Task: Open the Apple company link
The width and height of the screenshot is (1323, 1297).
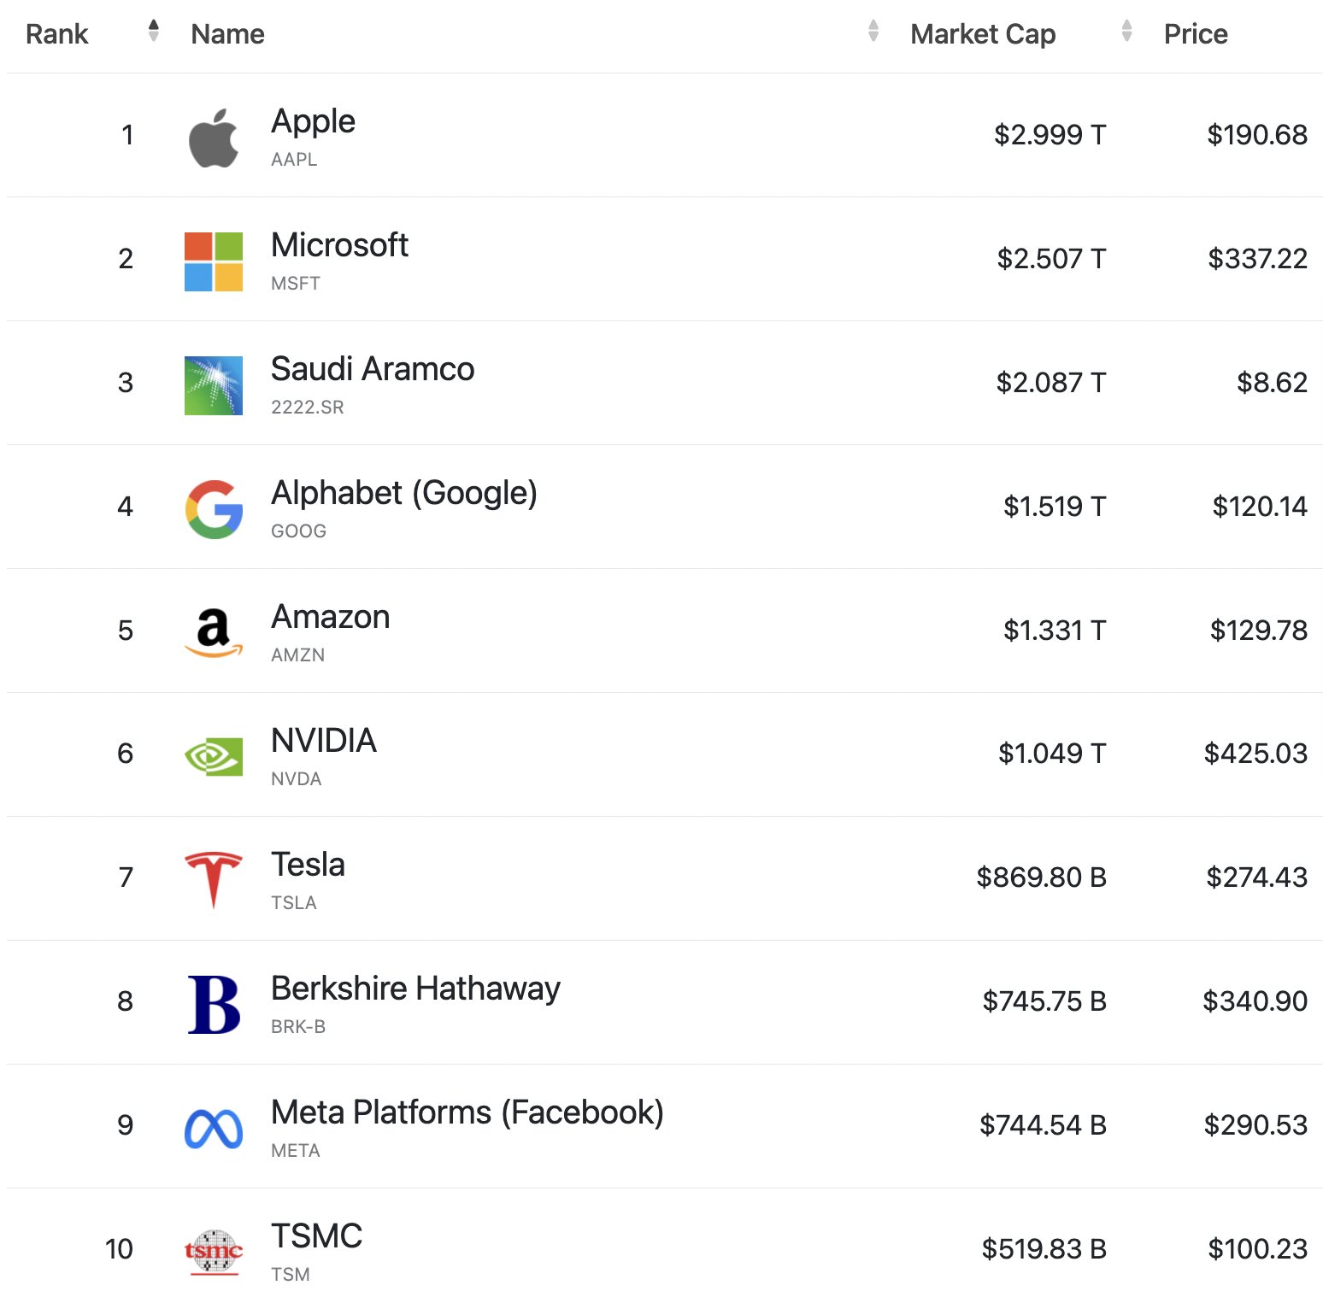Action: pos(314,122)
